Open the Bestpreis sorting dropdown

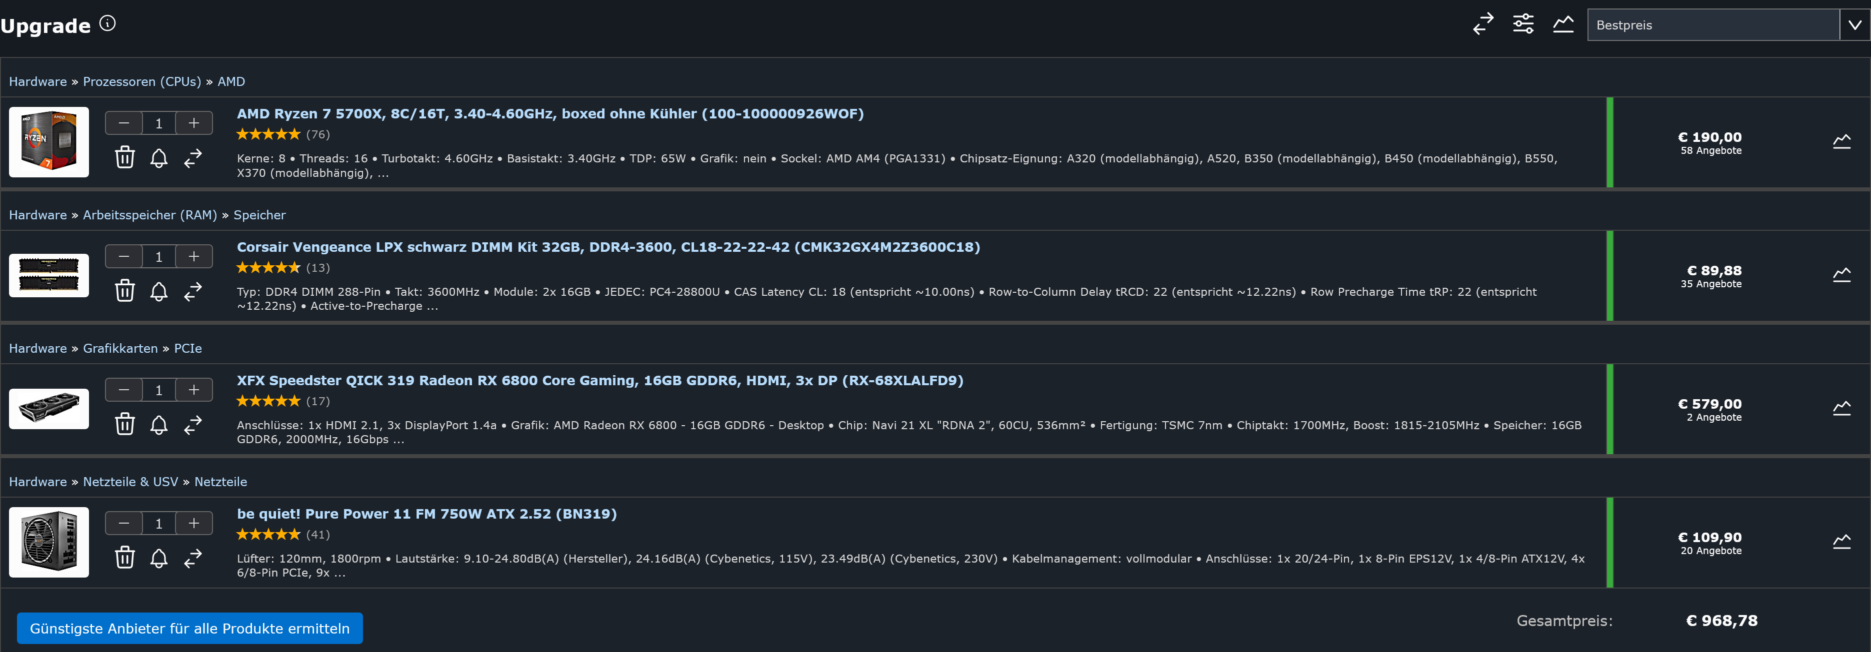tap(1712, 24)
